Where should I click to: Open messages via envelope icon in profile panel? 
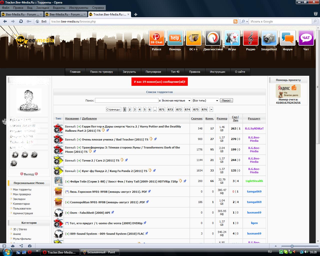click(x=25, y=155)
